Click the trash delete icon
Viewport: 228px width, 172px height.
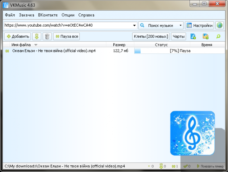point(47,37)
